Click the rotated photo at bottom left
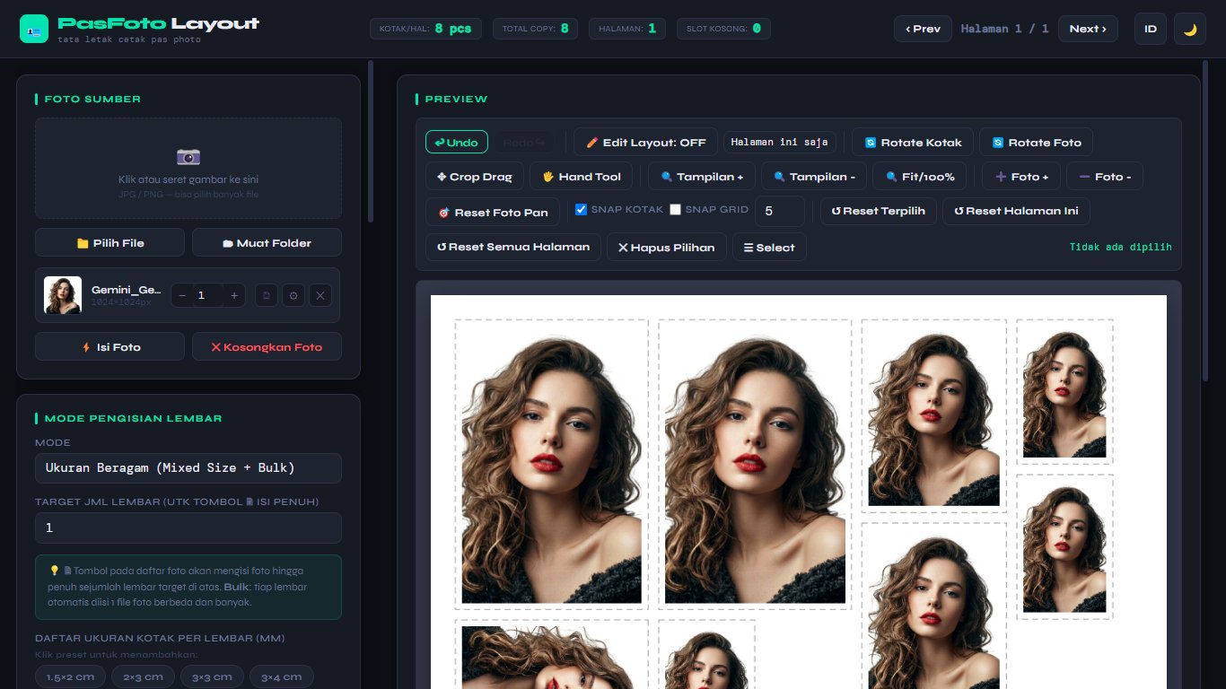The height and width of the screenshot is (689, 1226). tap(551, 655)
